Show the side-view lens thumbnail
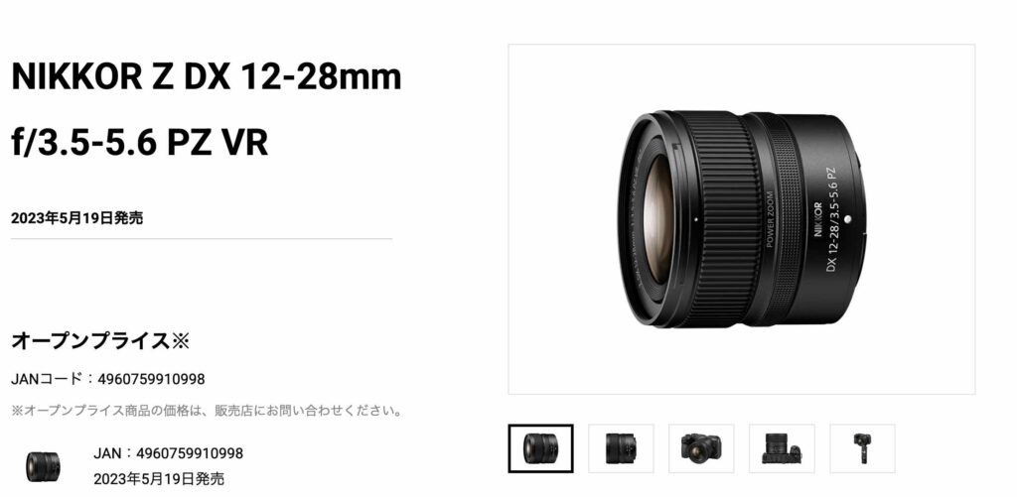Screen dimensions: 1017x497 (x=621, y=448)
